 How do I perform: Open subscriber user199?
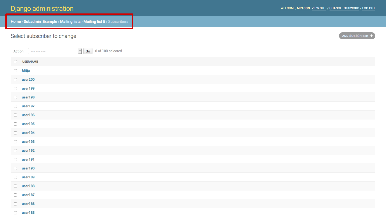[x=28, y=88]
